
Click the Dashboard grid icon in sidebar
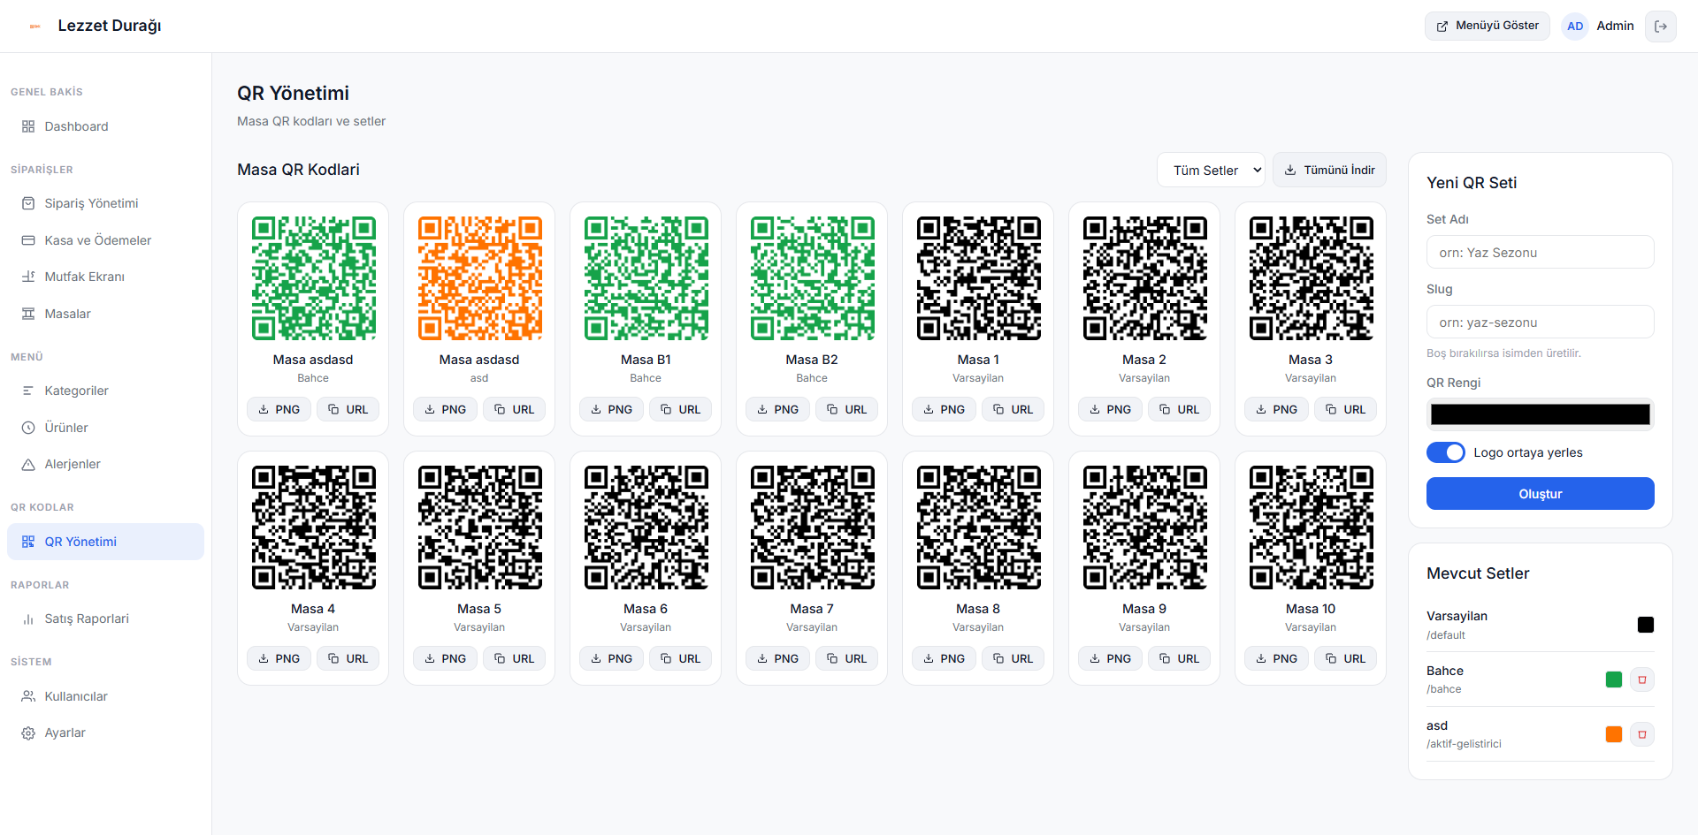(28, 126)
